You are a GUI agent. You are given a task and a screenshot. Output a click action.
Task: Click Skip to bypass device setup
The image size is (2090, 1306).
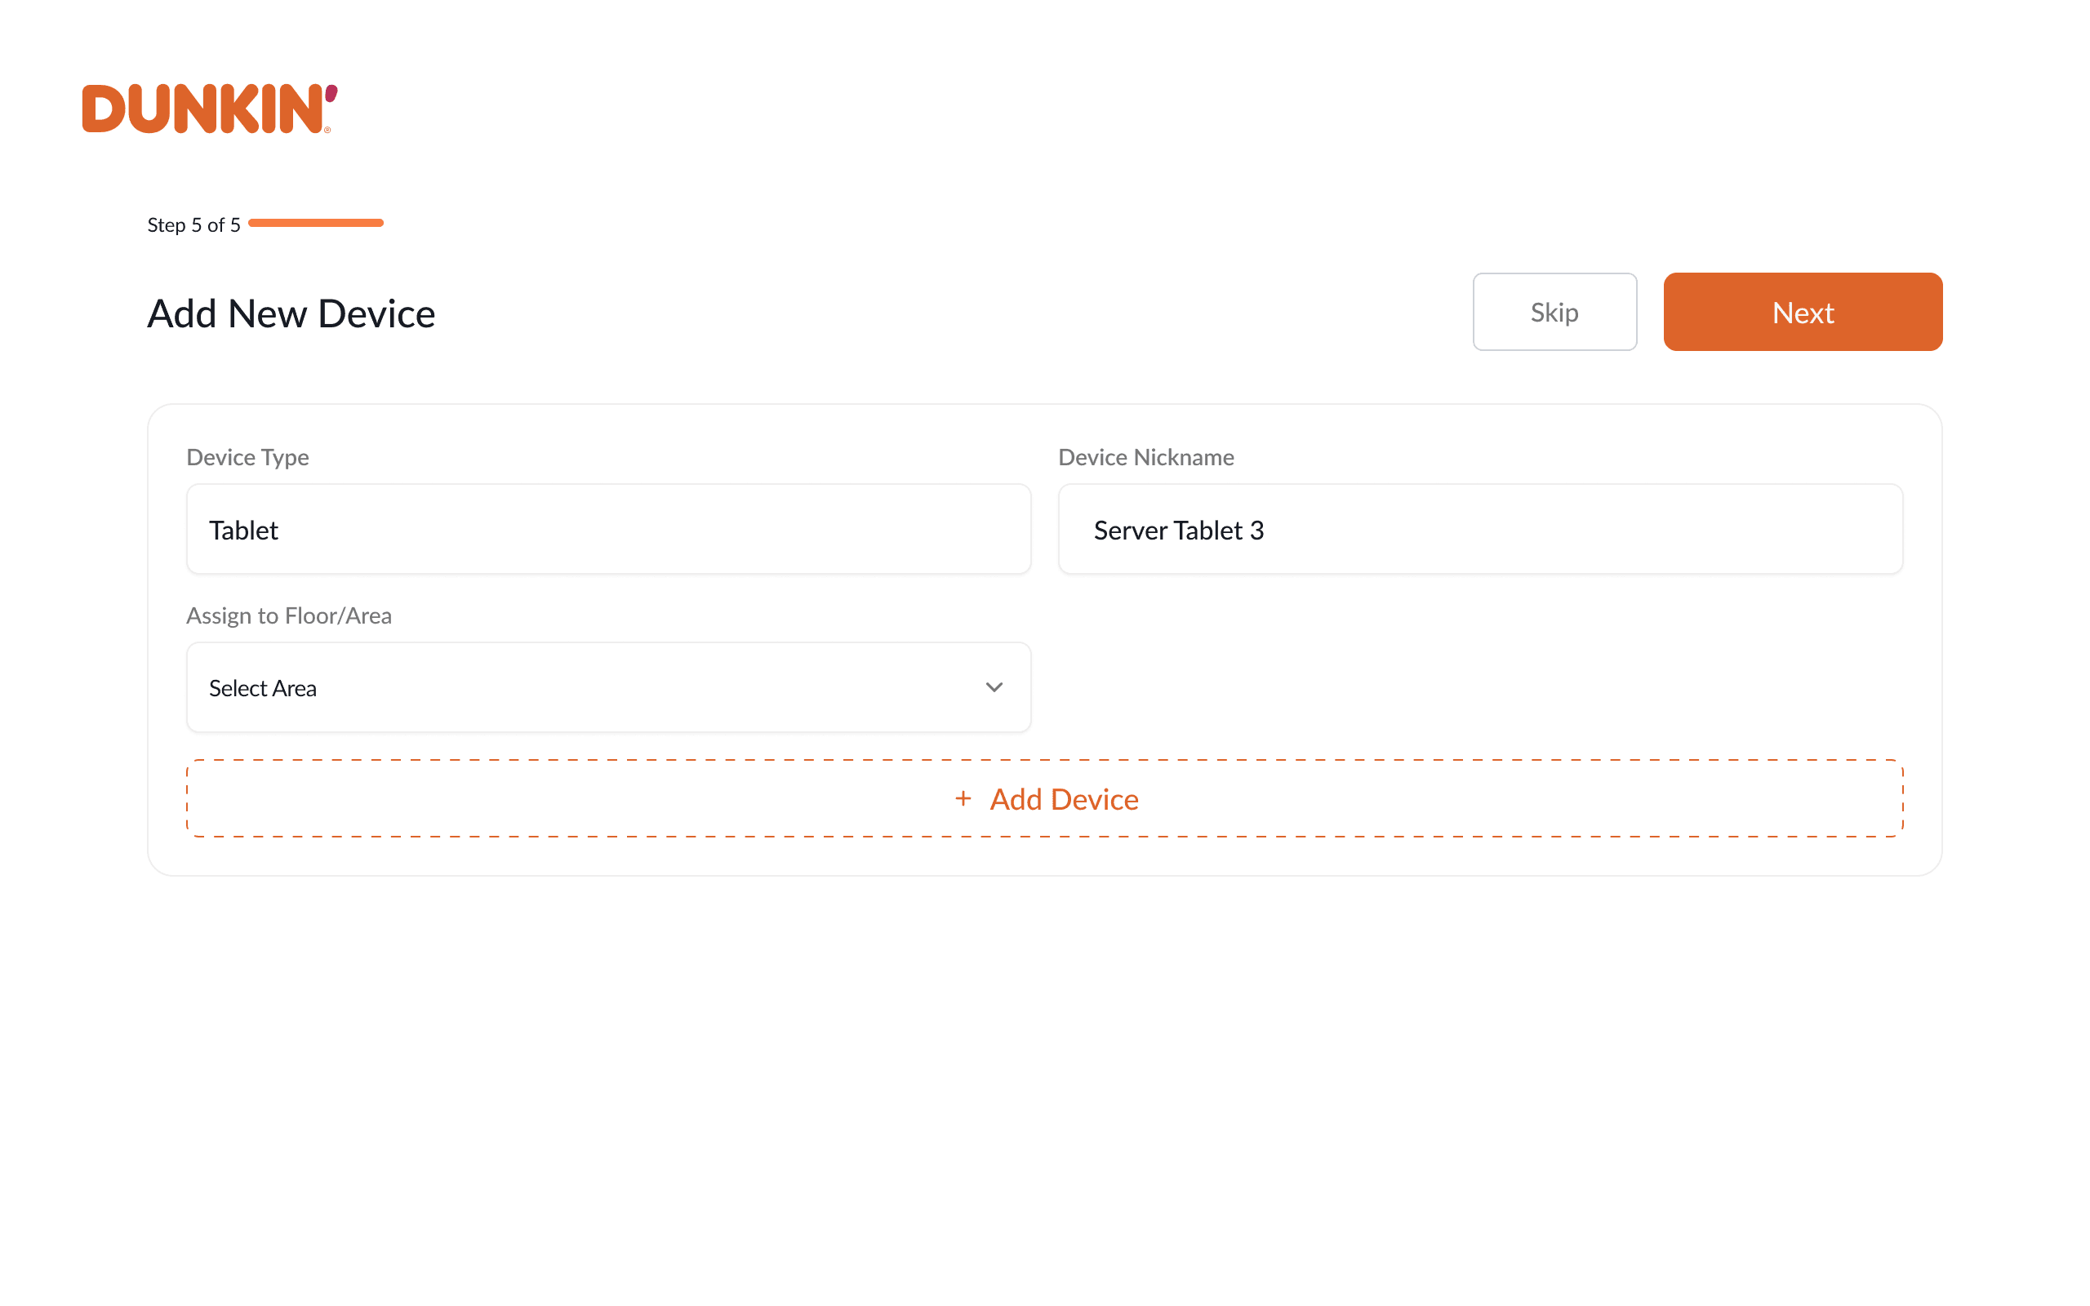coord(1554,312)
